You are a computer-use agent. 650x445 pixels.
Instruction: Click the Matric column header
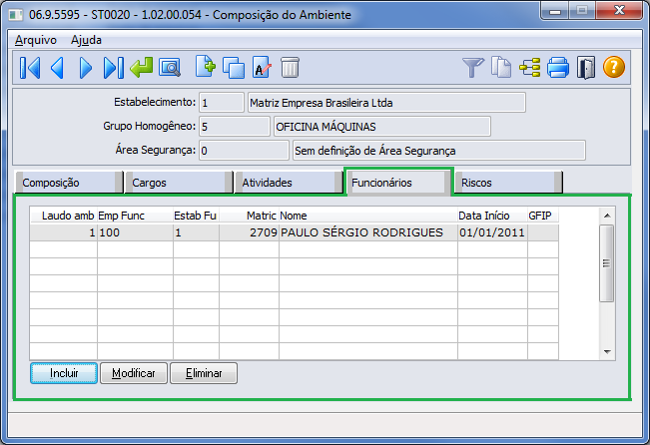(x=249, y=216)
